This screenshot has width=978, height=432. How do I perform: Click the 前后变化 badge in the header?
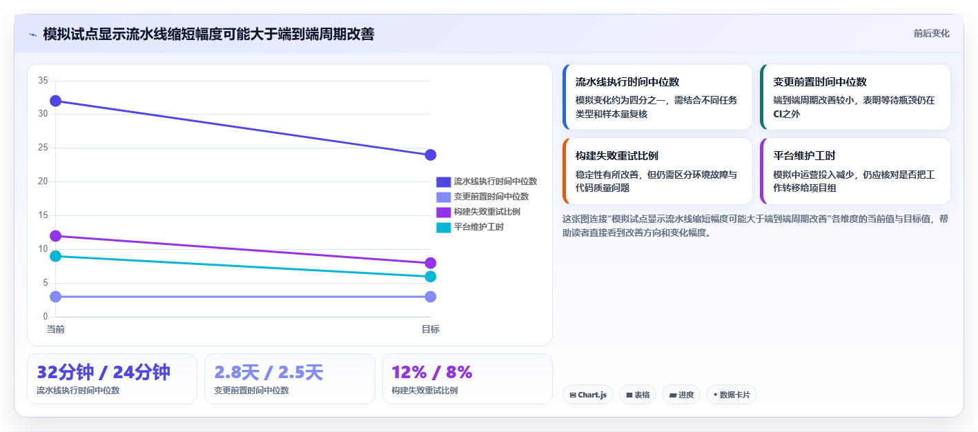[931, 33]
